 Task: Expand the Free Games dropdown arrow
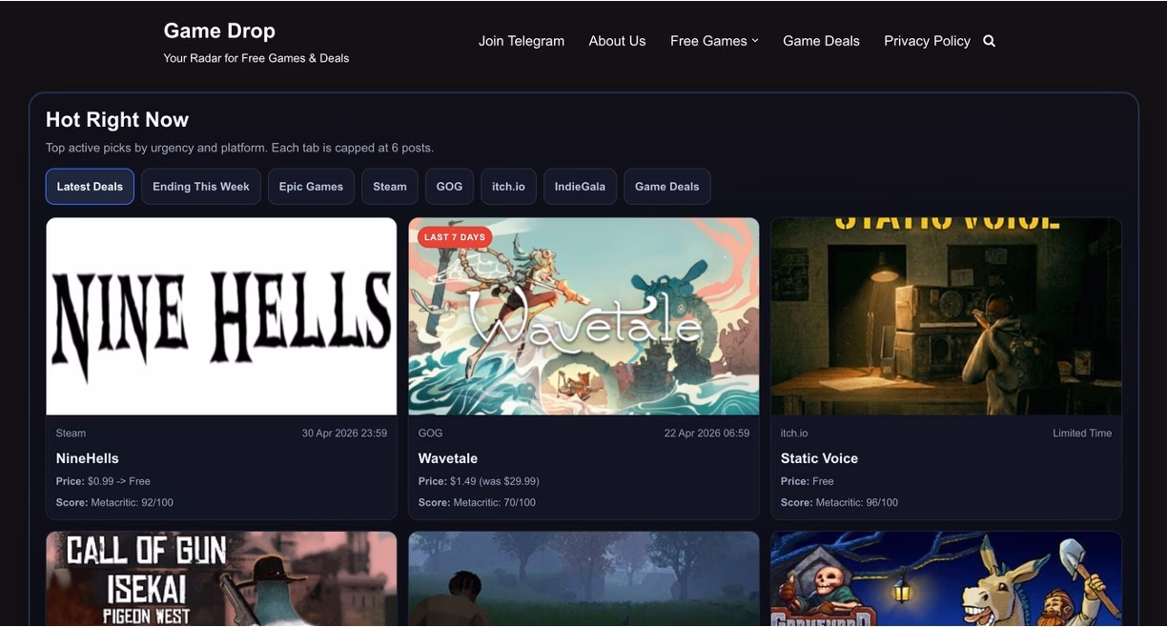tap(755, 40)
